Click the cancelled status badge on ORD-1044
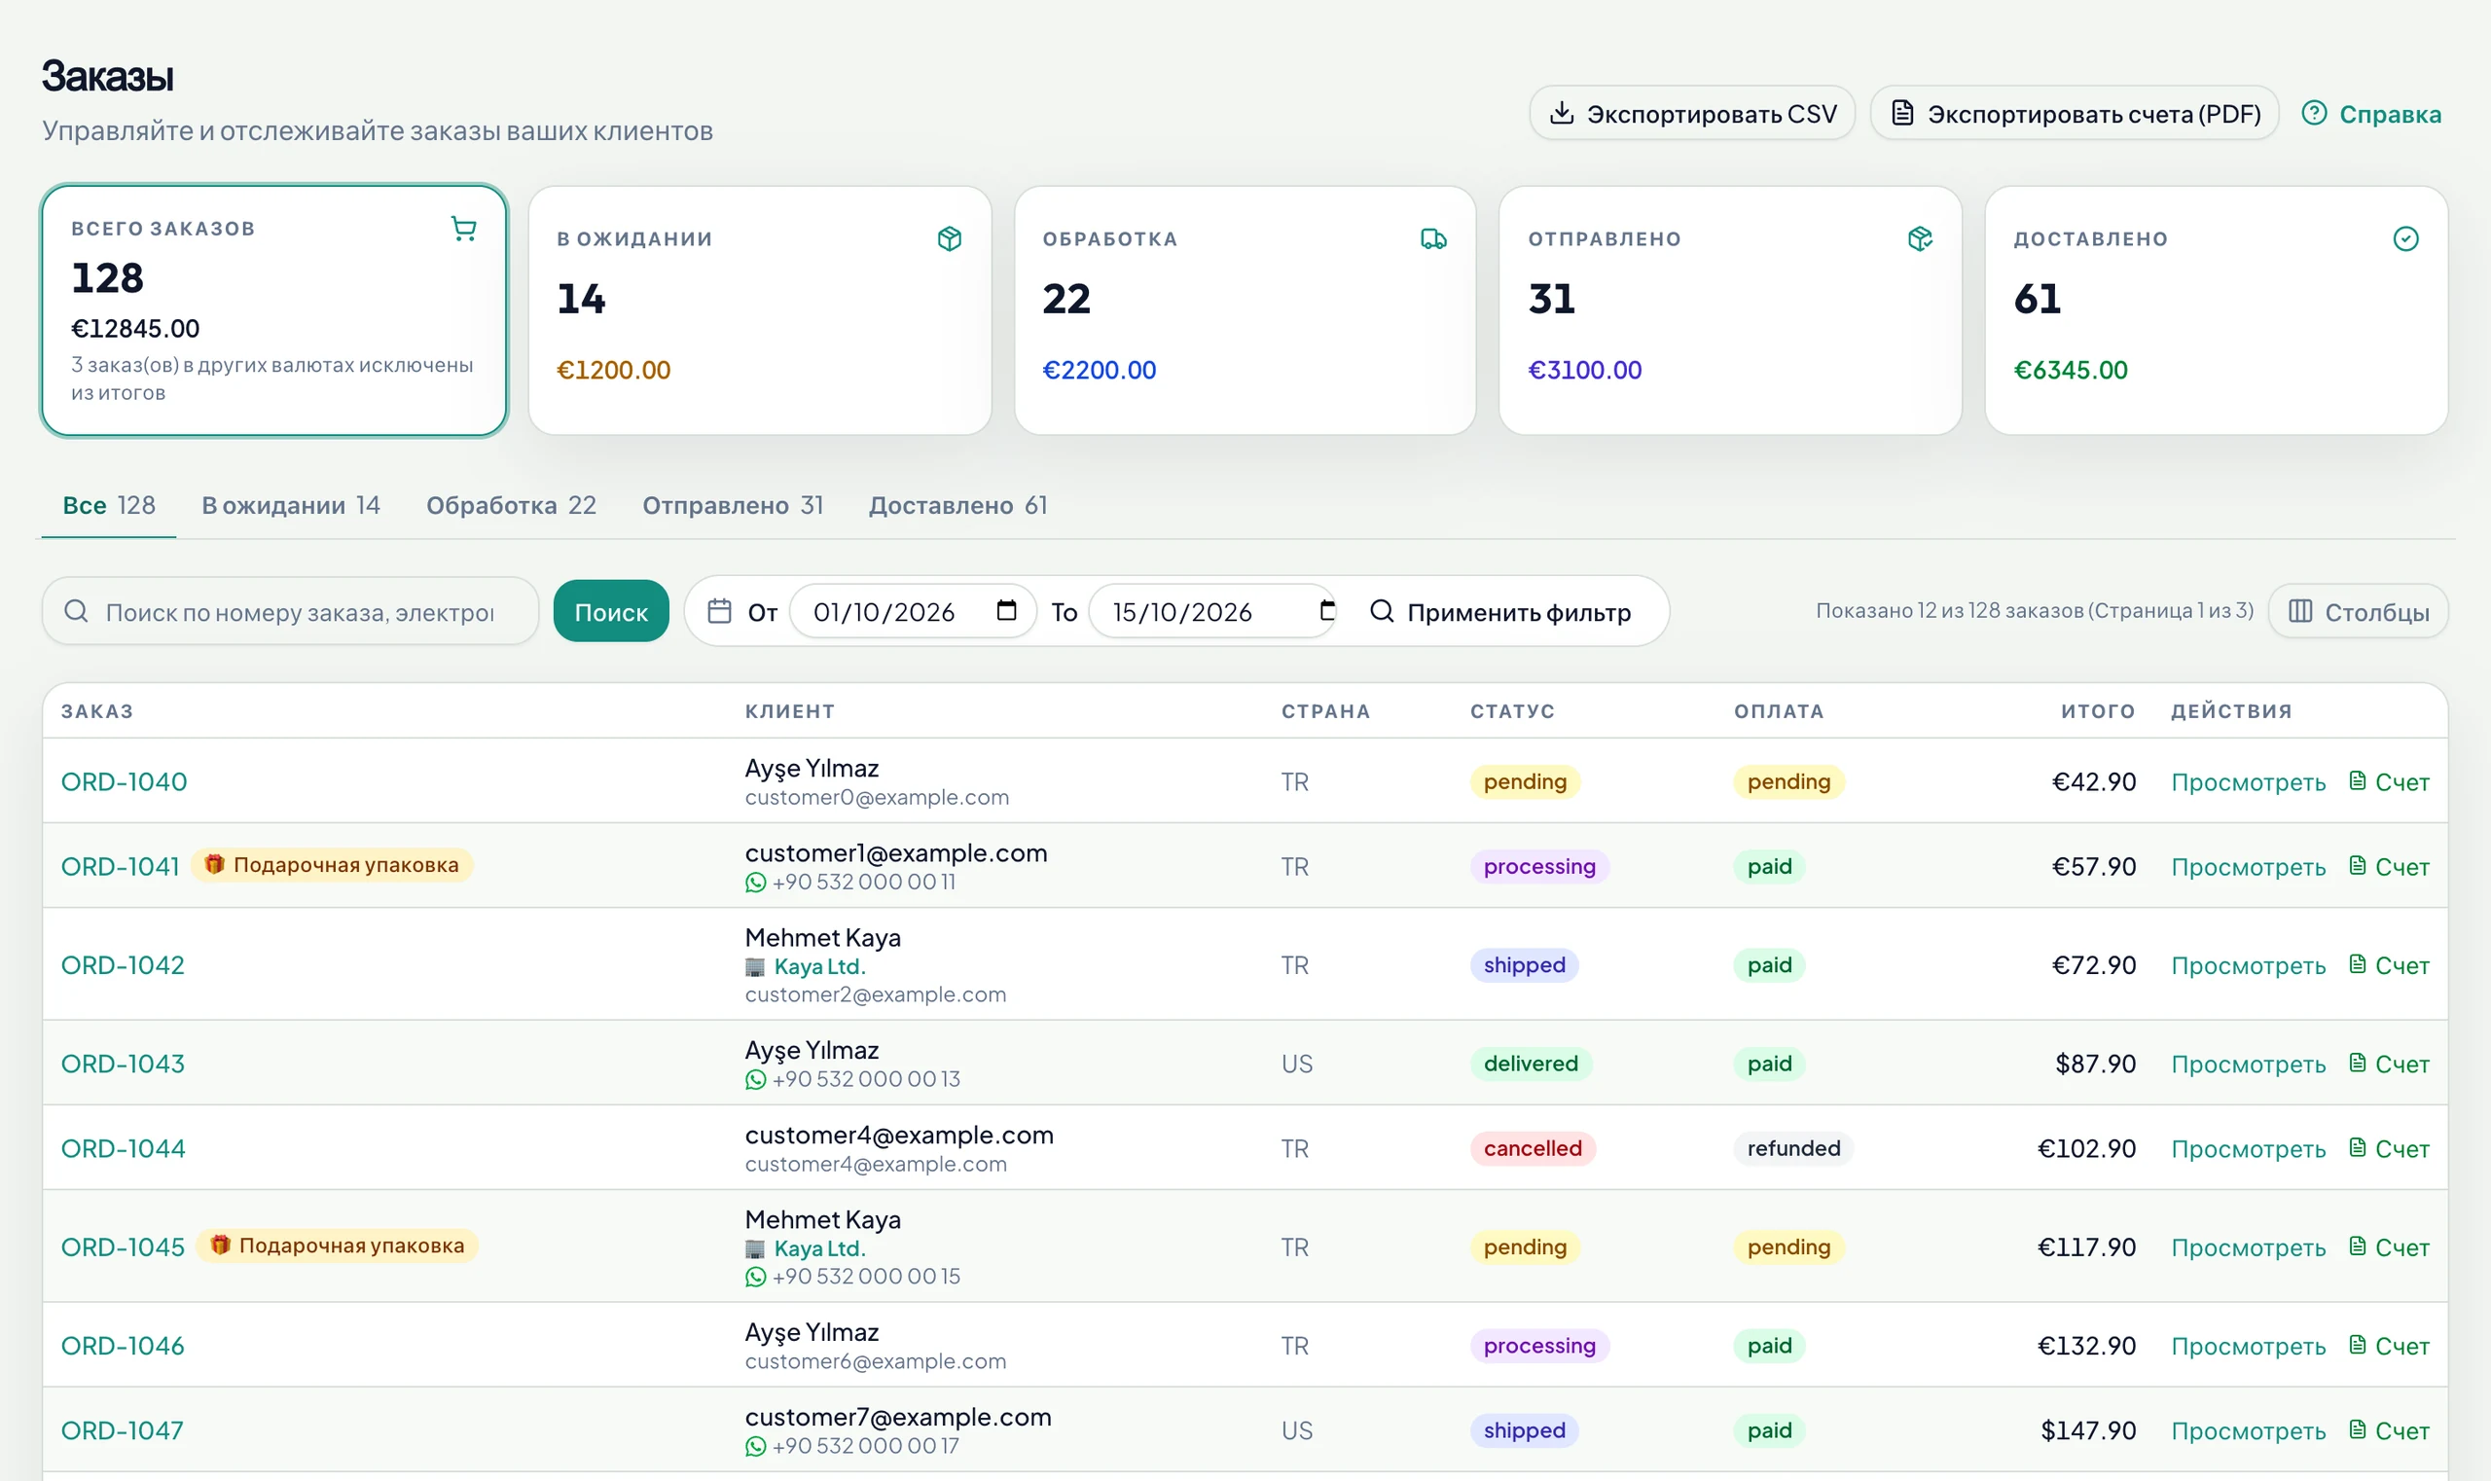Screen dimensions: 2491x1481 point(1532,1148)
